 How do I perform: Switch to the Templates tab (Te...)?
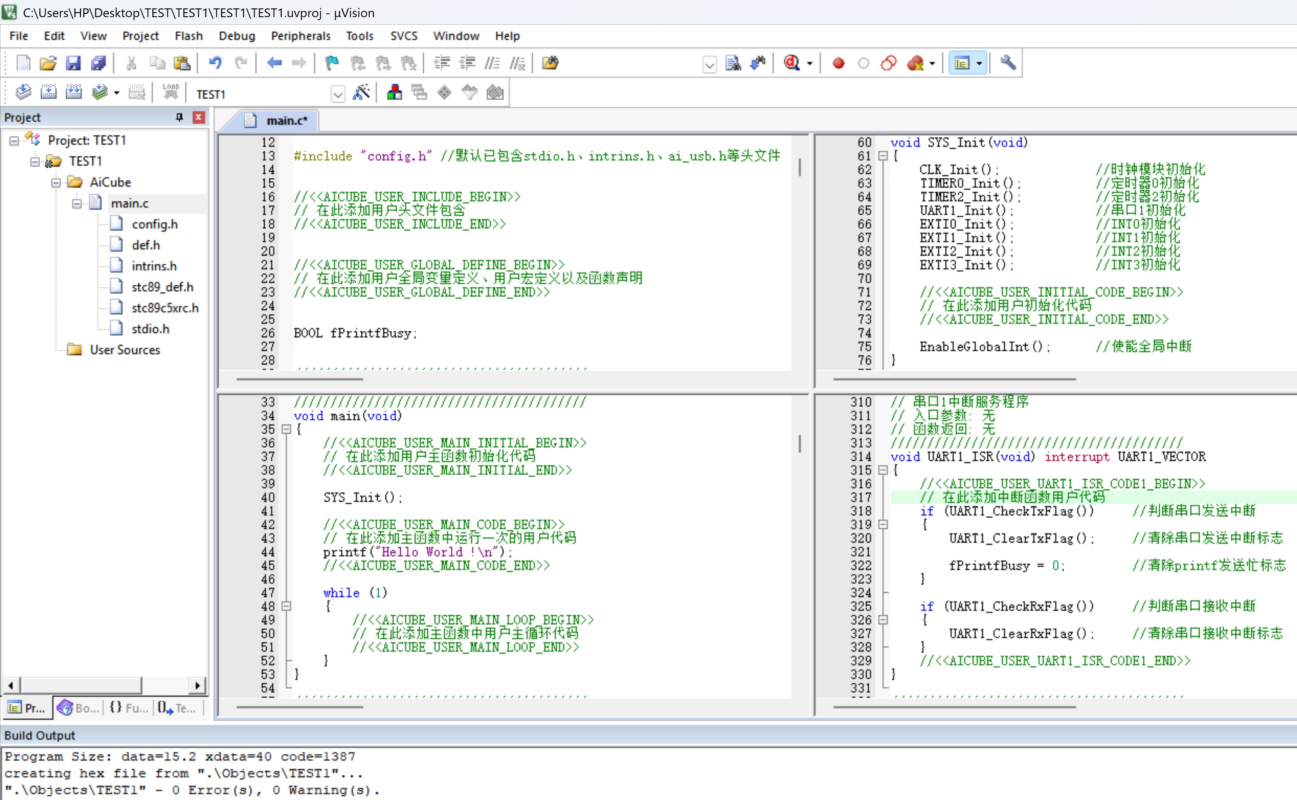pos(177,708)
